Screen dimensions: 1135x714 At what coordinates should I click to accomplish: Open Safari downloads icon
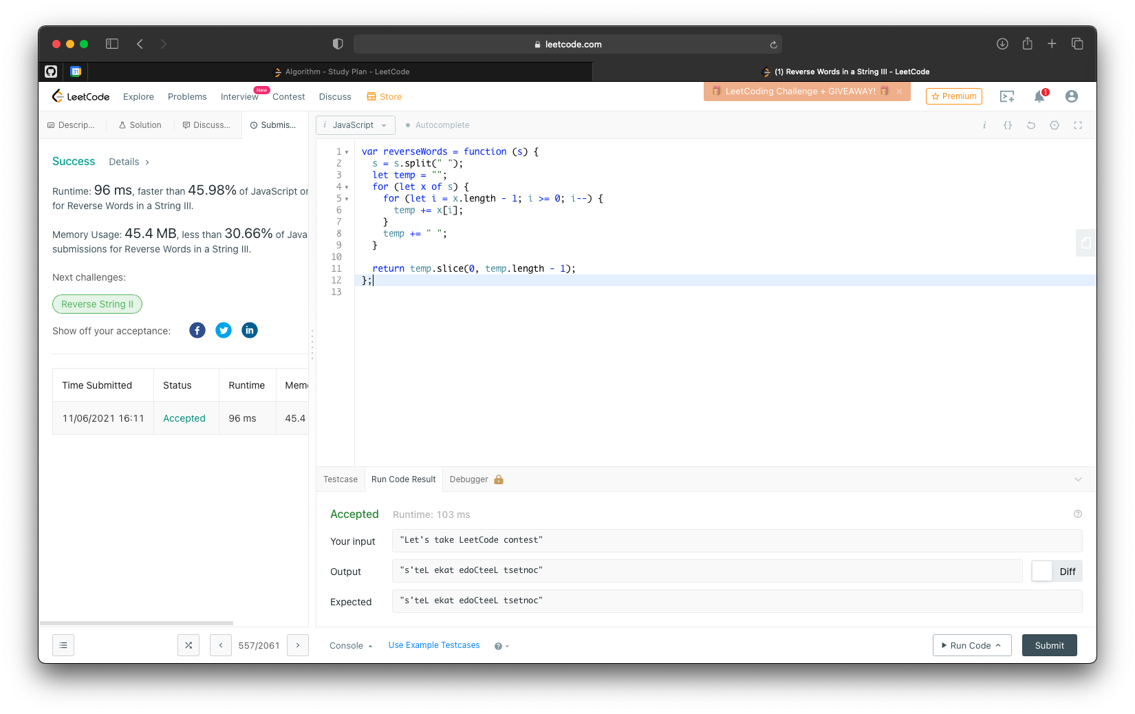[1002, 44]
